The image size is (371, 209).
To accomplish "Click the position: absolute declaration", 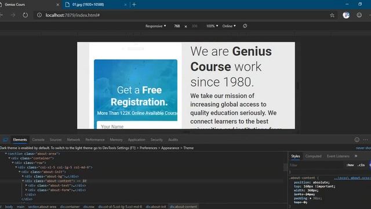I will click(312, 182).
